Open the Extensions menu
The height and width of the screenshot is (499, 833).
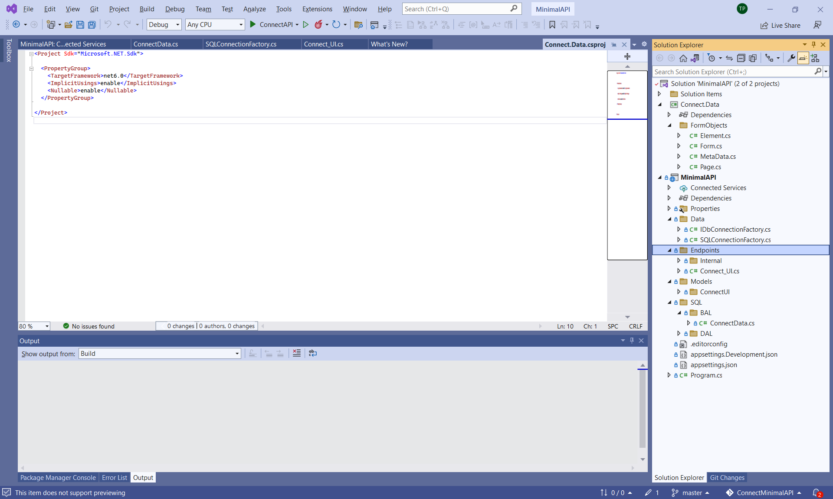tap(317, 9)
